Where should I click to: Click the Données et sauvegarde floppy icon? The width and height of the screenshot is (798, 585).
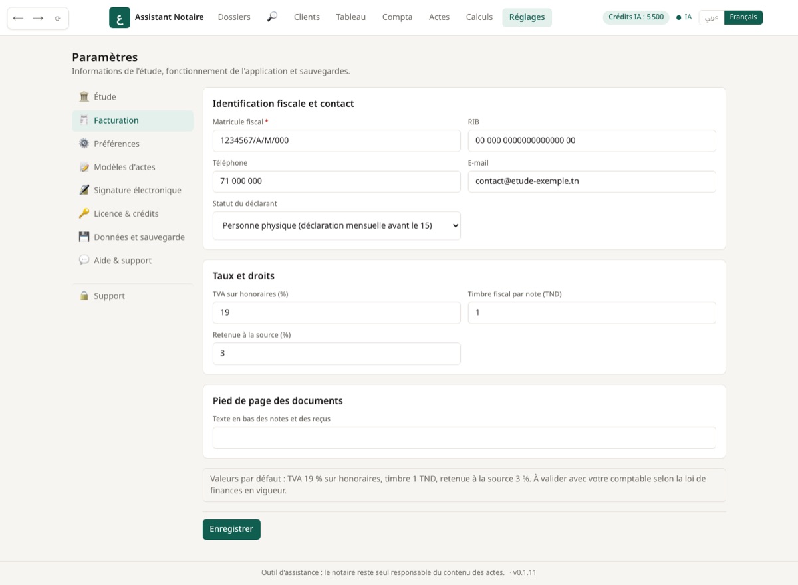(84, 237)
